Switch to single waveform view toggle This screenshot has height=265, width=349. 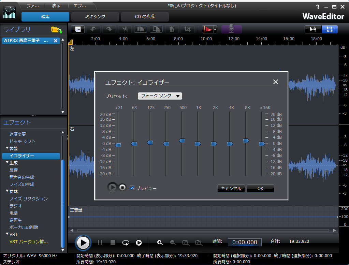pos(313,29)
